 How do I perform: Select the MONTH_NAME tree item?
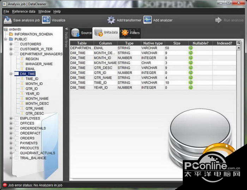point(37,99)
